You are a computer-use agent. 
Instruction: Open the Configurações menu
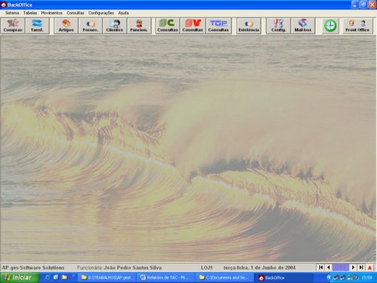(101, 13)
